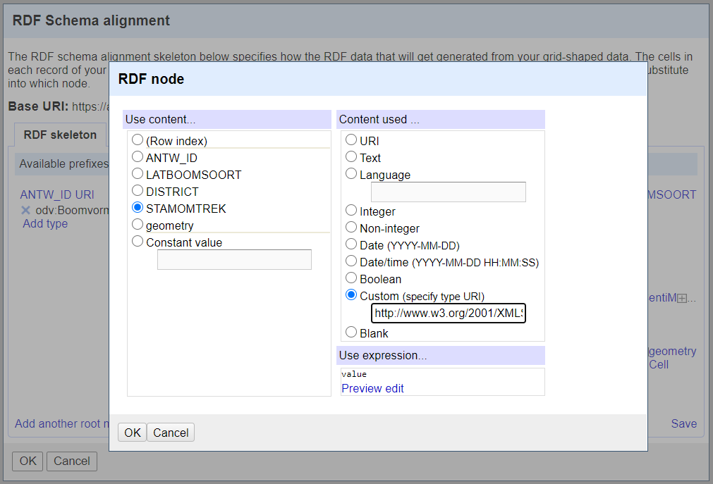Viewport: 713px width, 484px height.
Task: Select the (Row index) radio option
Action: click(138, 140)
